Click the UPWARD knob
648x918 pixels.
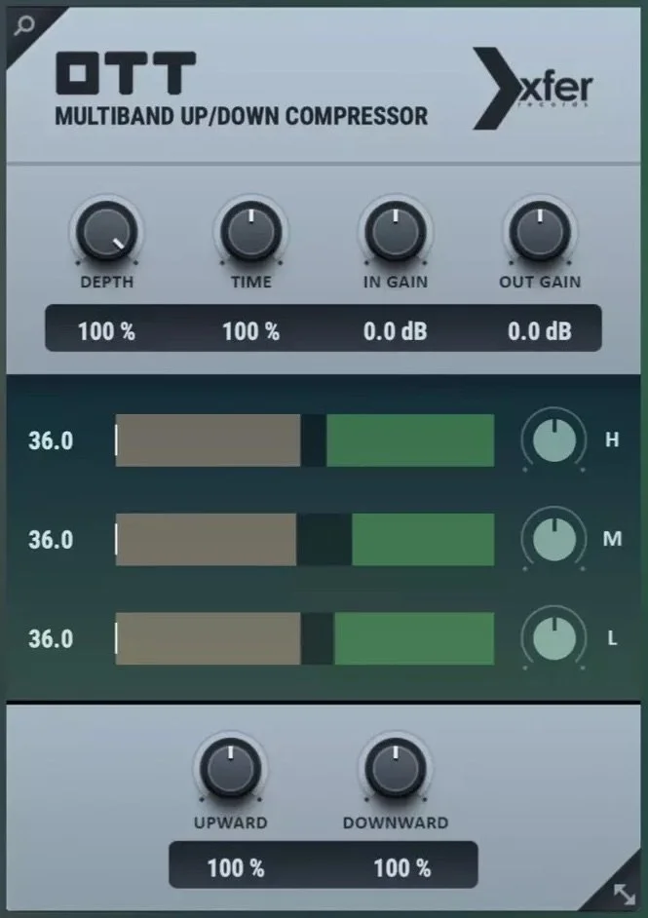[x=231, y=768]
